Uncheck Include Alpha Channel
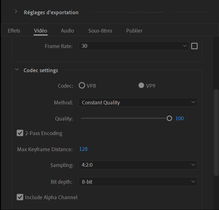 click(x=20, y=197)
